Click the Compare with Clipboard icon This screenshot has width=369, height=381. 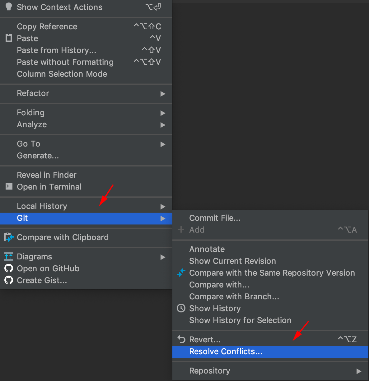pyautogui.click(x=9, y=237)
